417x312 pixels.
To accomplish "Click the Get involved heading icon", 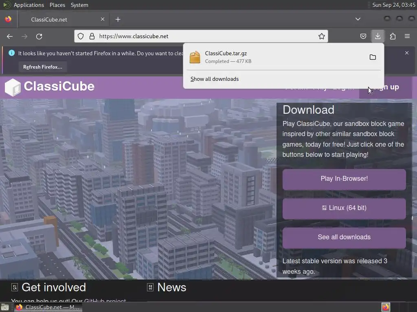I will [15, 287].
